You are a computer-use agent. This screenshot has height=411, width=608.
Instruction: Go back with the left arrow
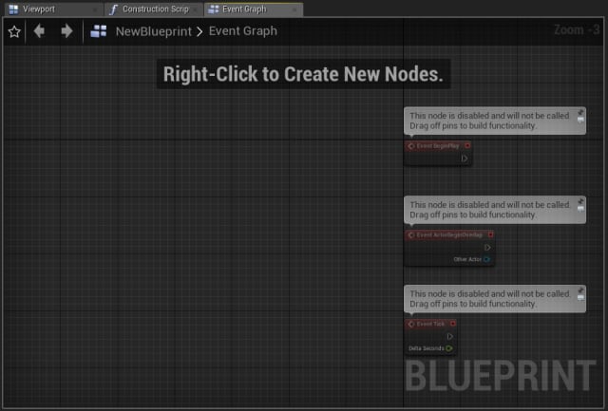(39, 31)
